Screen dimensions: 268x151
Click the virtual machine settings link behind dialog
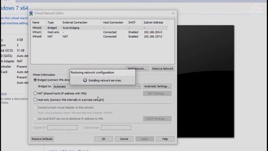coord(14,23)
